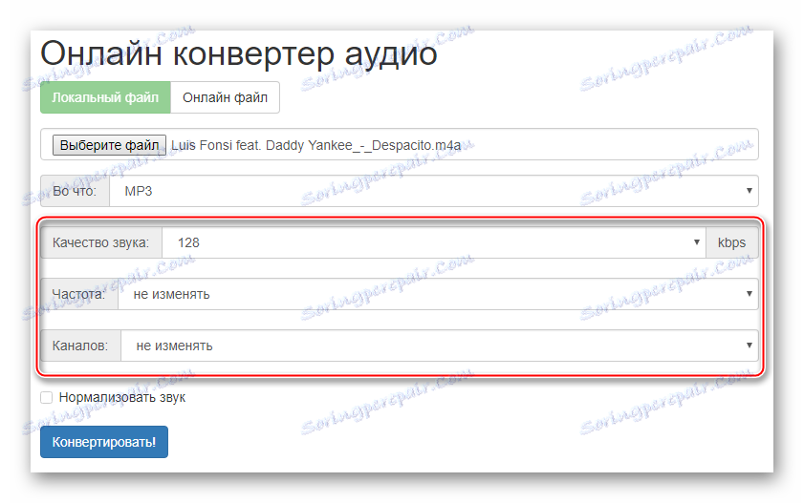804x503 pixels.
Task: Click the Каналов label
Action: (x=80, y=346)
